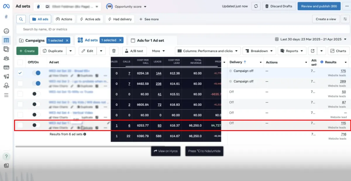The image size is (351, 181).
Task: Click the A/B test button
Action: tap(134, 51)
